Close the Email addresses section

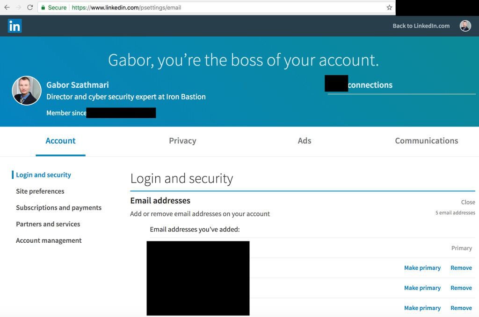click(468, 202)
